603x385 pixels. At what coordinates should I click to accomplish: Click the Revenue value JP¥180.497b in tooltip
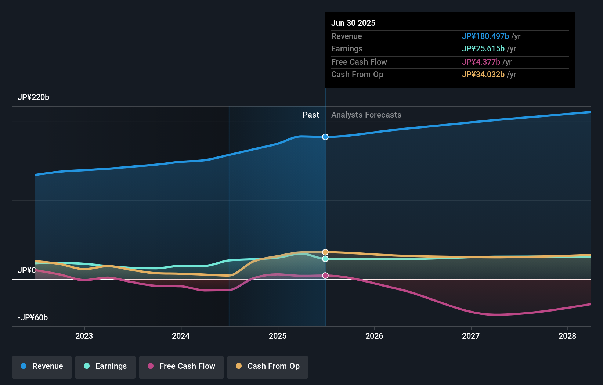click(485, 36)
